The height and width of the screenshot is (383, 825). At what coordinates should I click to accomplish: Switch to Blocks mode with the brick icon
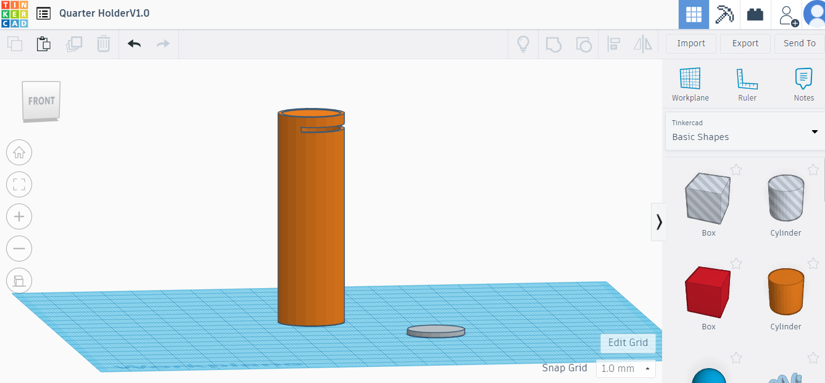755,14
